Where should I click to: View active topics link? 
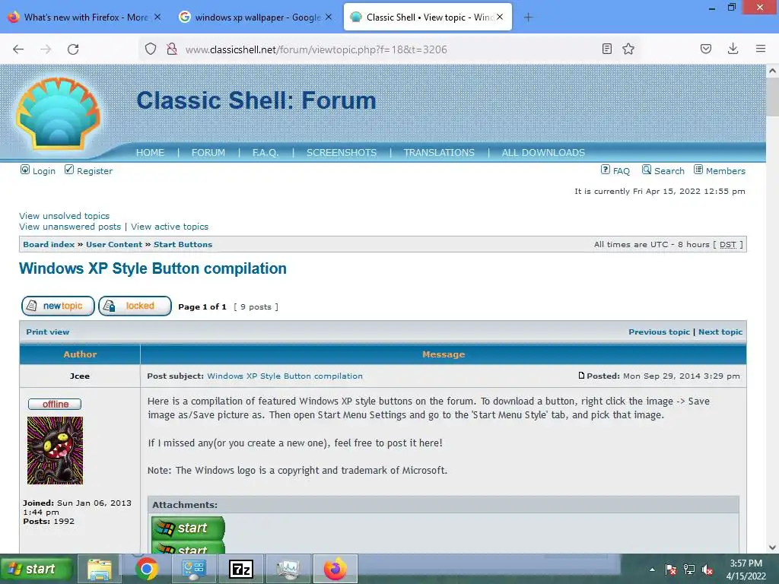(x=170, y=227)
